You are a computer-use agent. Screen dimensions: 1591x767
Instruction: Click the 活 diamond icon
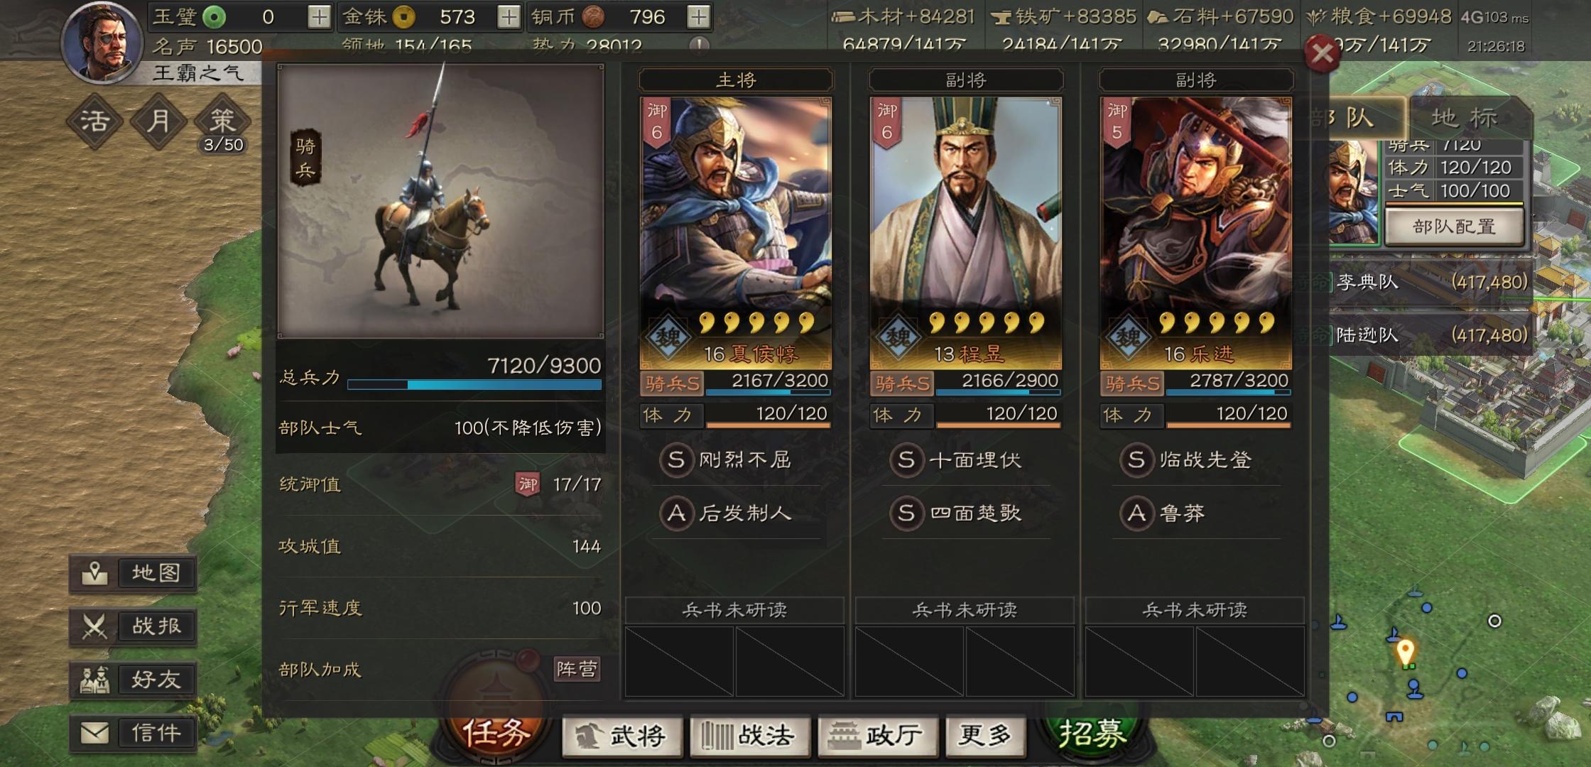point(94,120)
